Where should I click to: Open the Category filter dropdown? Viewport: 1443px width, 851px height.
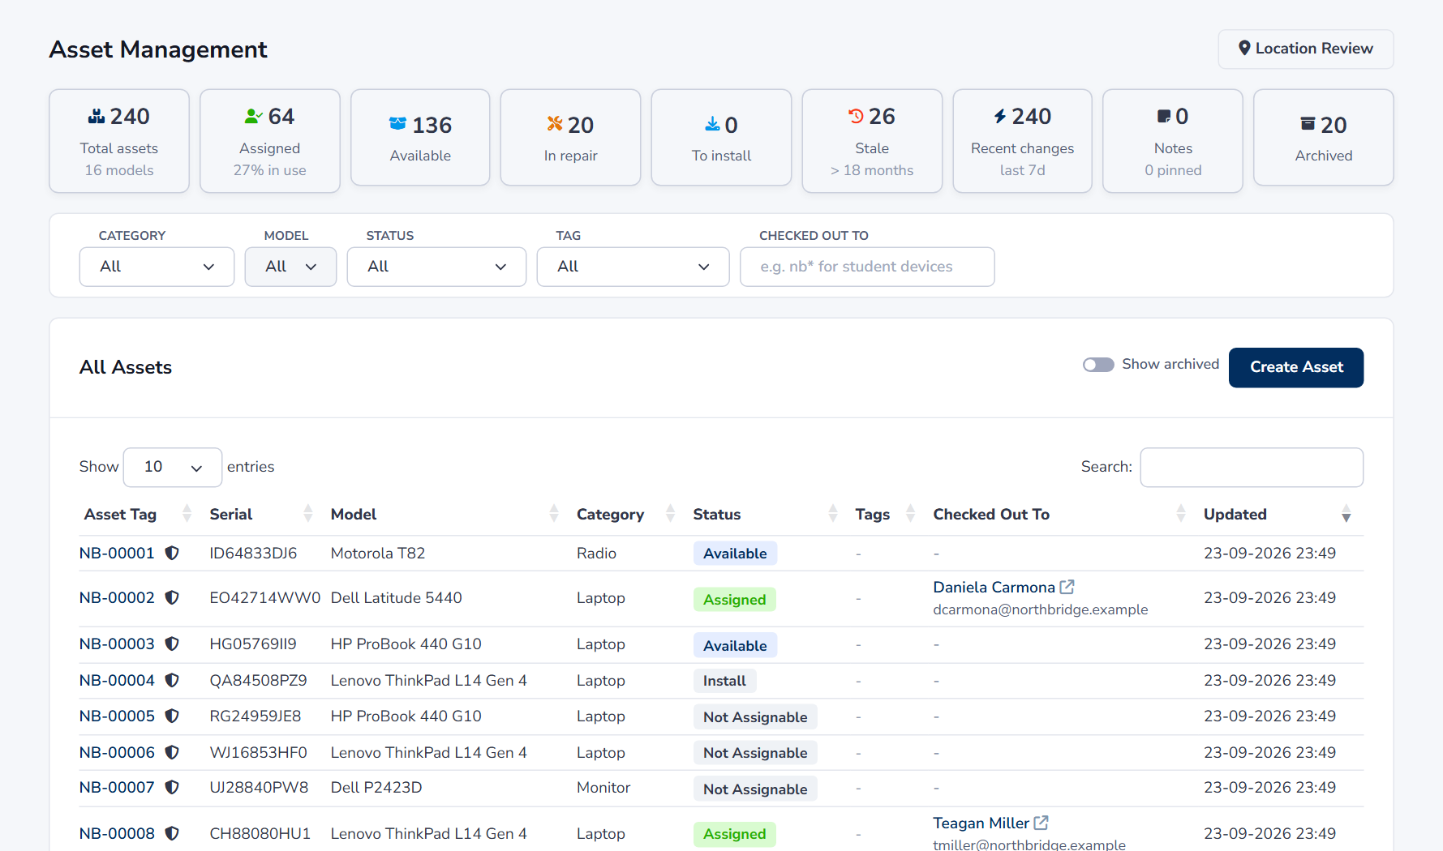pyautogui.click(x=157, y=267)
